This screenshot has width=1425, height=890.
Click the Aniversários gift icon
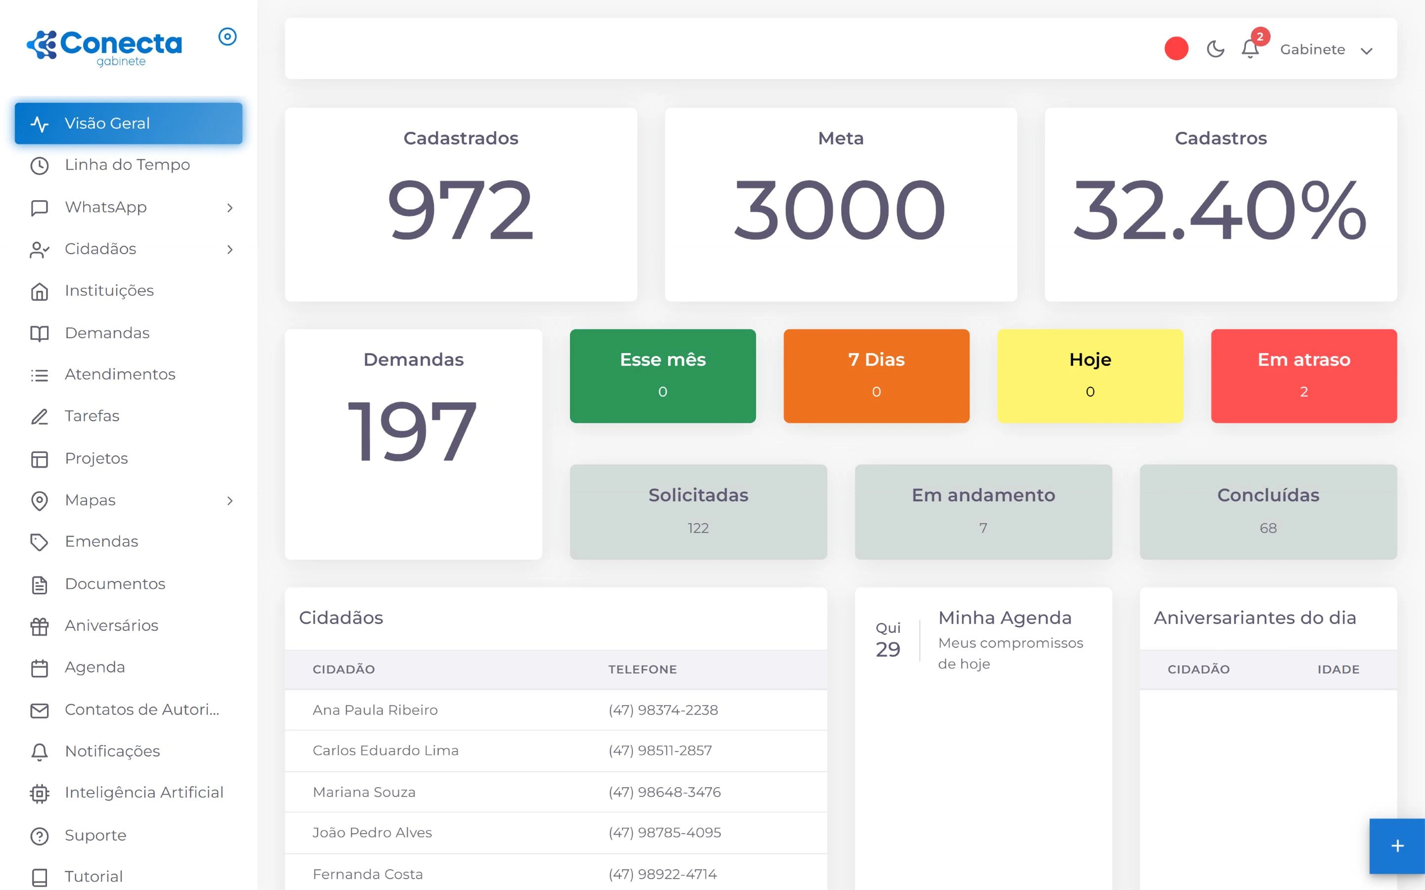(x=40, y=626)
